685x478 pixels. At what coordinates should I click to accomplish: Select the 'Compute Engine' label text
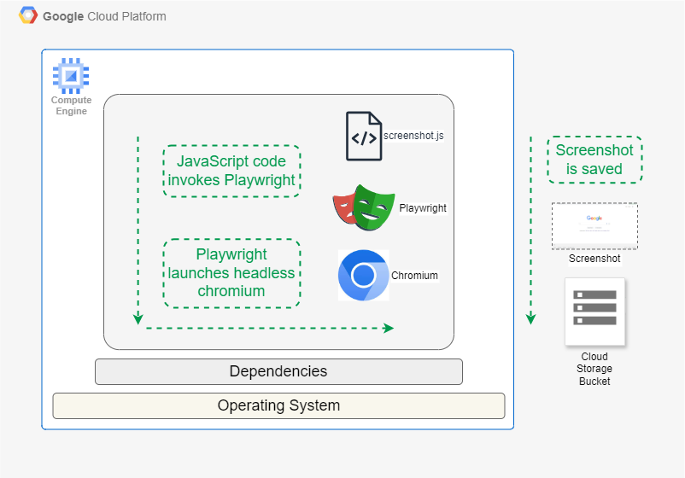pyautogui.click(x=71, y=106)
